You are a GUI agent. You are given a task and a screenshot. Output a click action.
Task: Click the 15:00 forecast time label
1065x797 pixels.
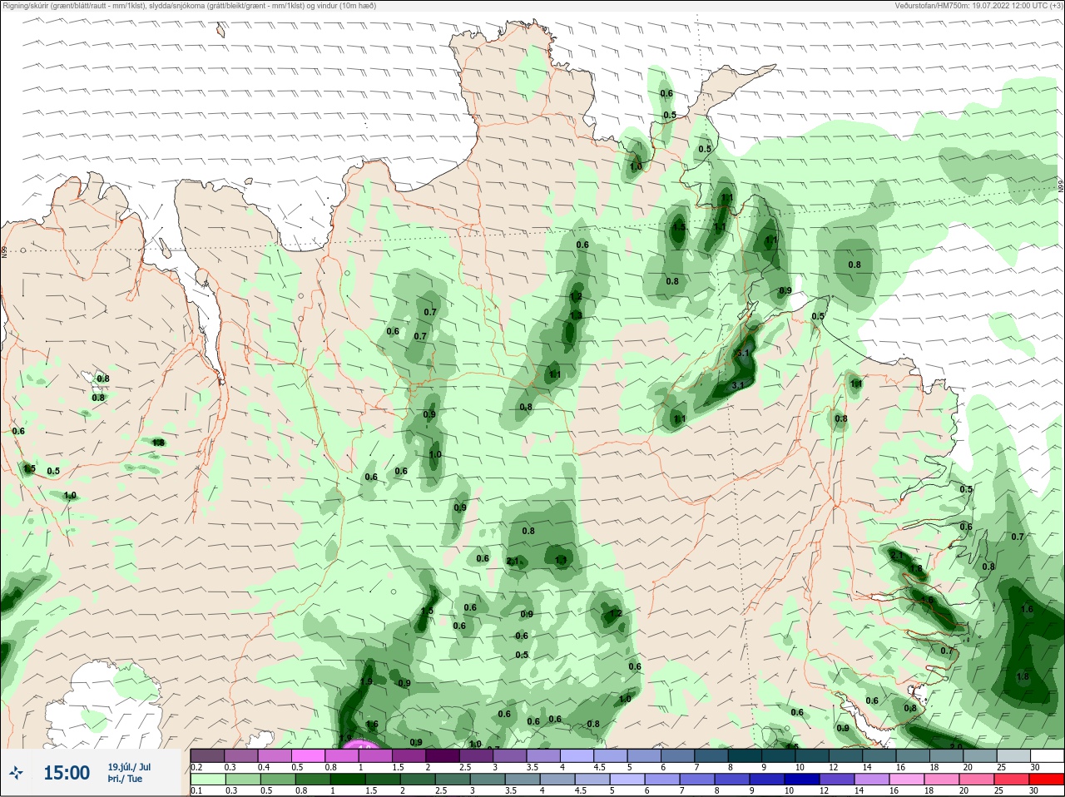click(67, 774)
